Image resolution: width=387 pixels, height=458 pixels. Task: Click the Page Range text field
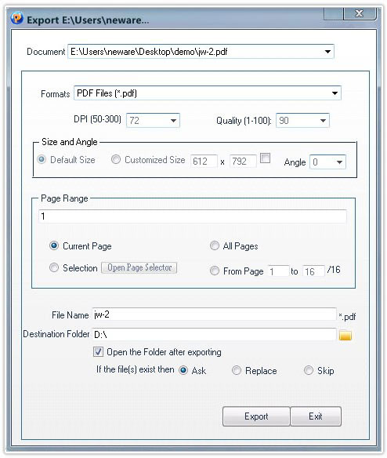(193, 216)
